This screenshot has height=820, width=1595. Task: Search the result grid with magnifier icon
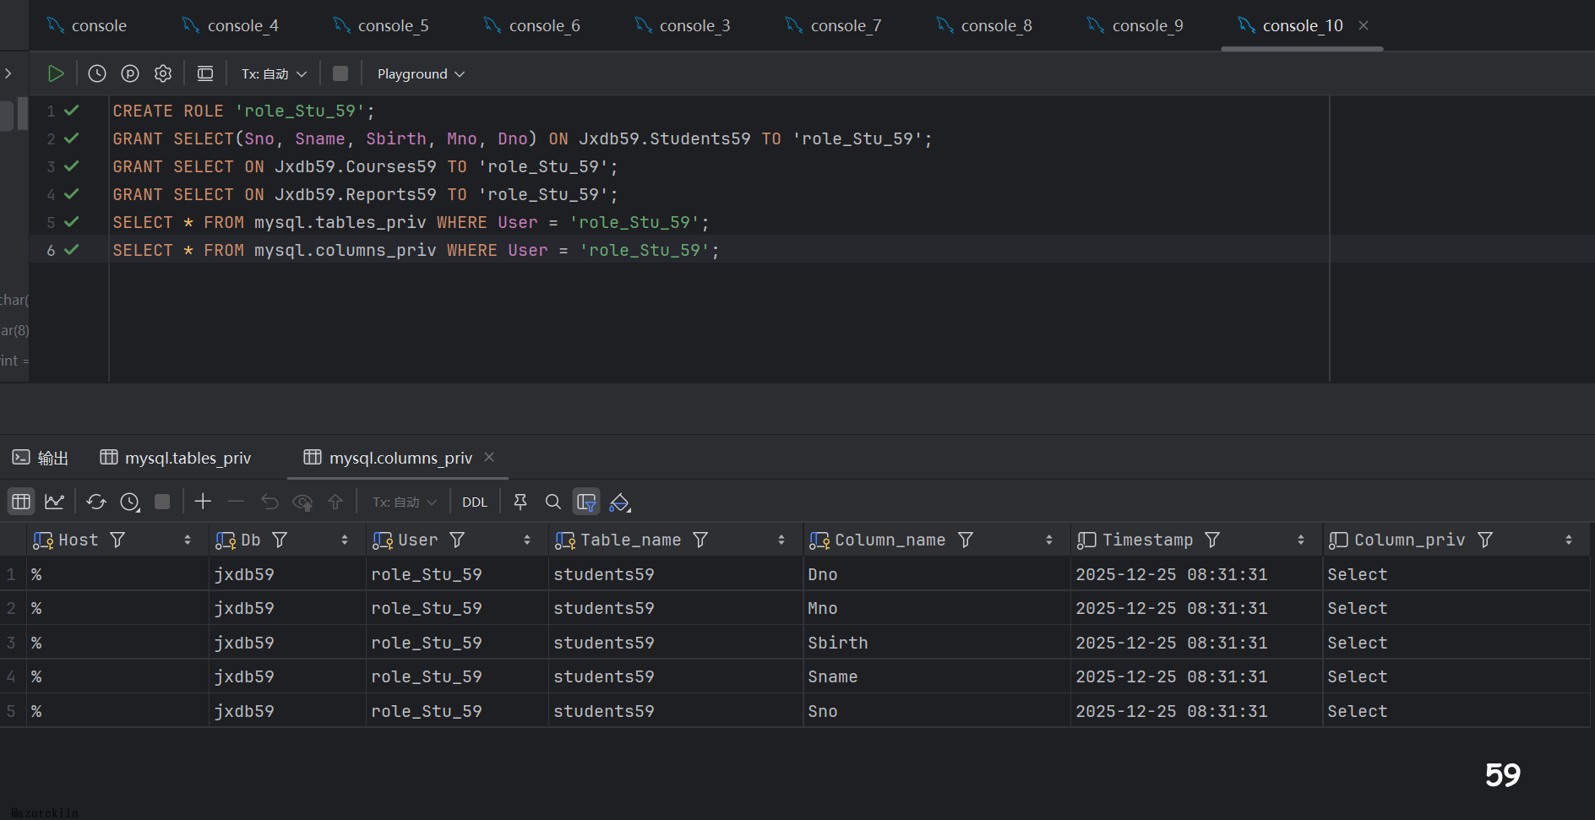553,502
